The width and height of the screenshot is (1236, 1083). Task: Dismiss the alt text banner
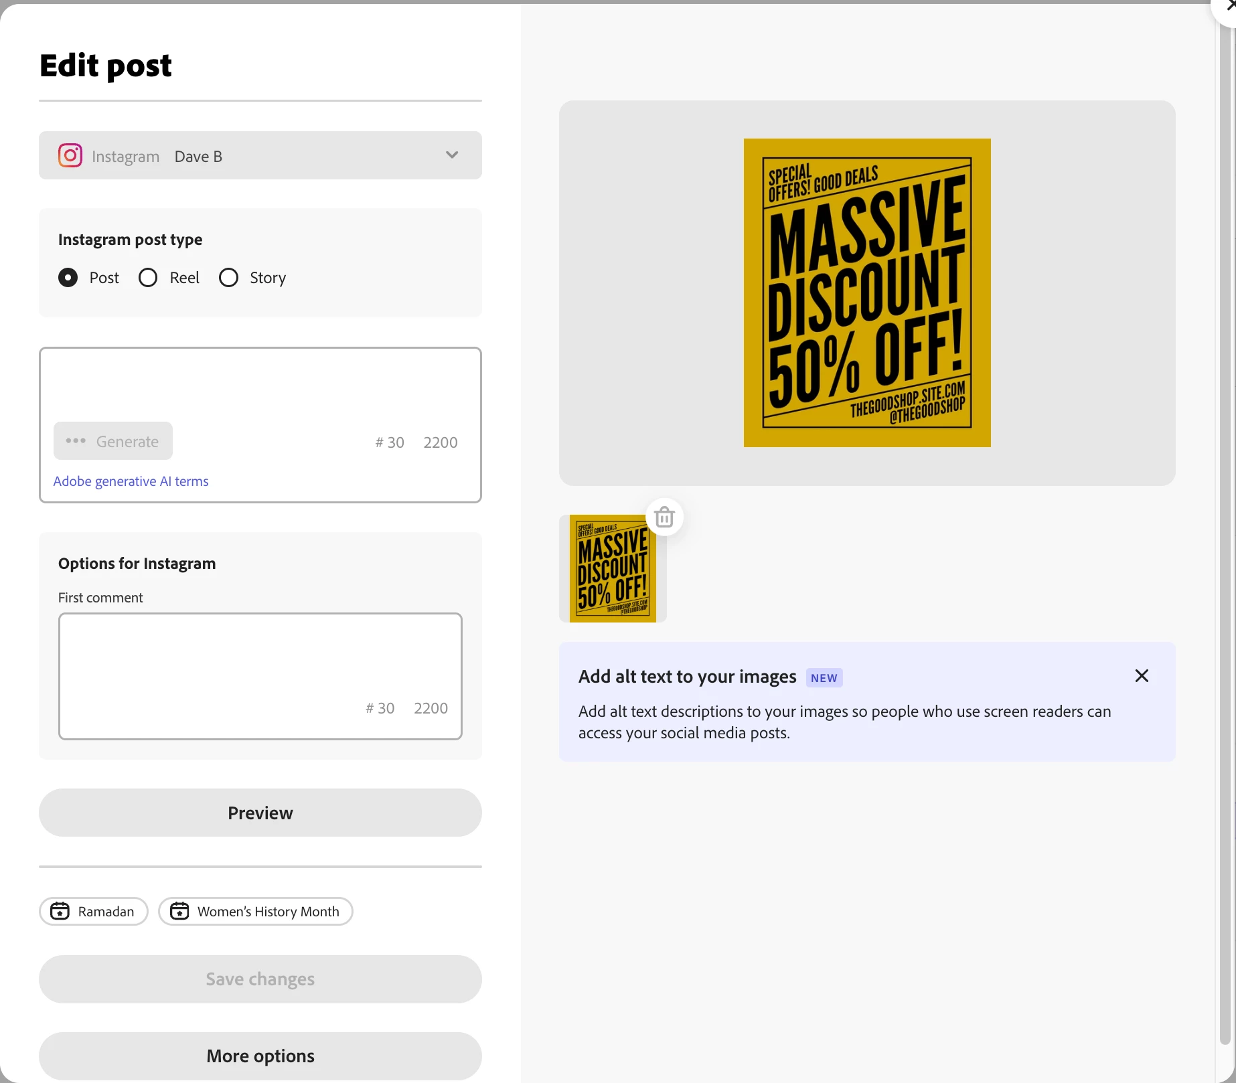tap(1142, 676)
